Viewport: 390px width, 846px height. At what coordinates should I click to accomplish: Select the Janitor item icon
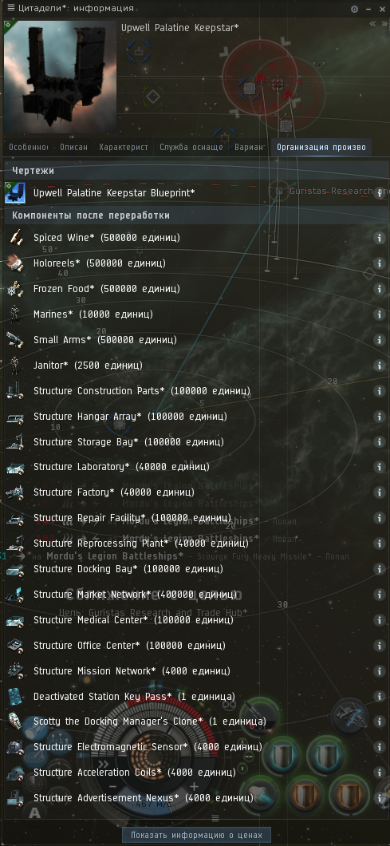15,366
